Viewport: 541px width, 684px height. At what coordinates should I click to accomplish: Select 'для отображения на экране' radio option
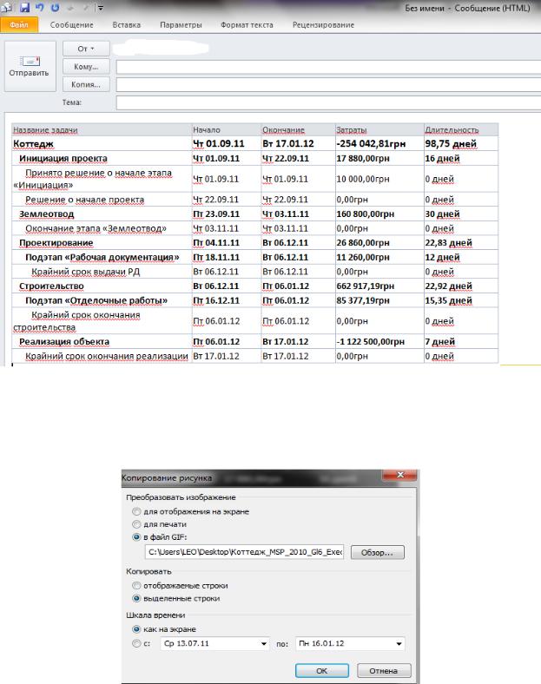136,511
